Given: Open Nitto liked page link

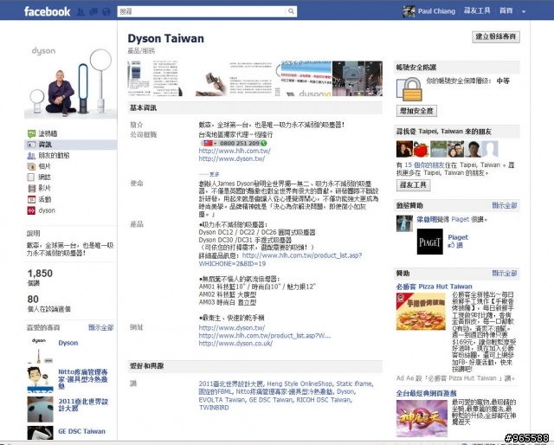Looking at the screenshot, I should tap(83, 379).
